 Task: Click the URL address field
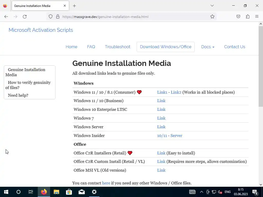point(132,17)
